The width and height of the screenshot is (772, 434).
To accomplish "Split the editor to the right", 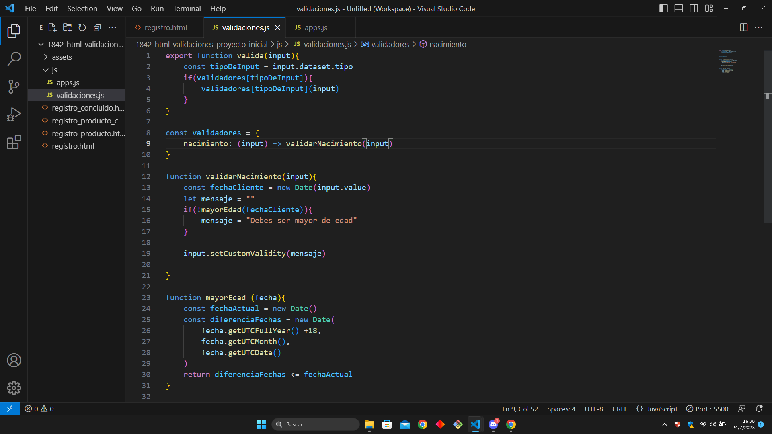I will (x=743, y=27).
